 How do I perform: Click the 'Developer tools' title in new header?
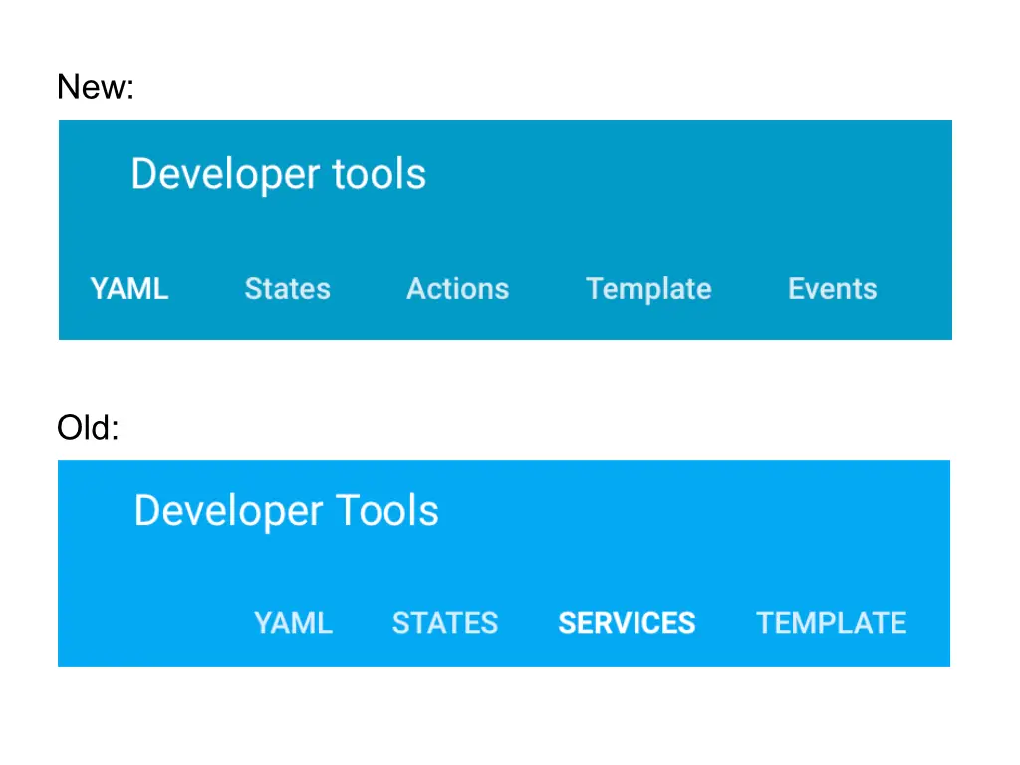[x=278, y=174]
